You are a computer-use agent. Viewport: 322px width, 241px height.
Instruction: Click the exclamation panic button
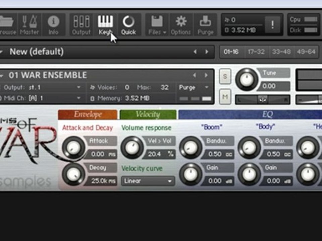[272, 25]
